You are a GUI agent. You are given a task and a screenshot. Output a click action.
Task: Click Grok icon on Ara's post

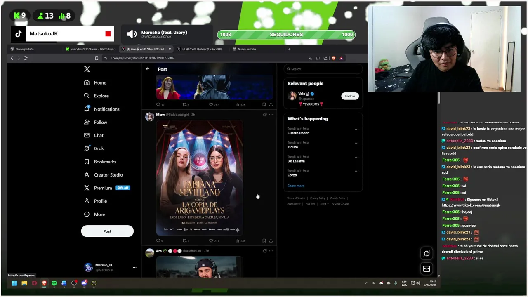265,251
